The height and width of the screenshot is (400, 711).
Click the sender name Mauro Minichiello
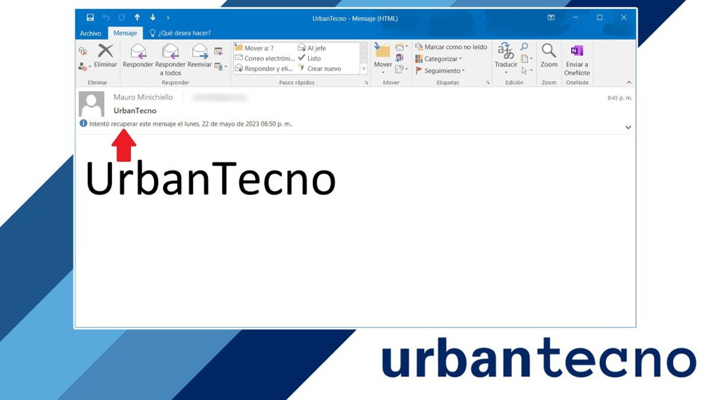click(143, 97)
